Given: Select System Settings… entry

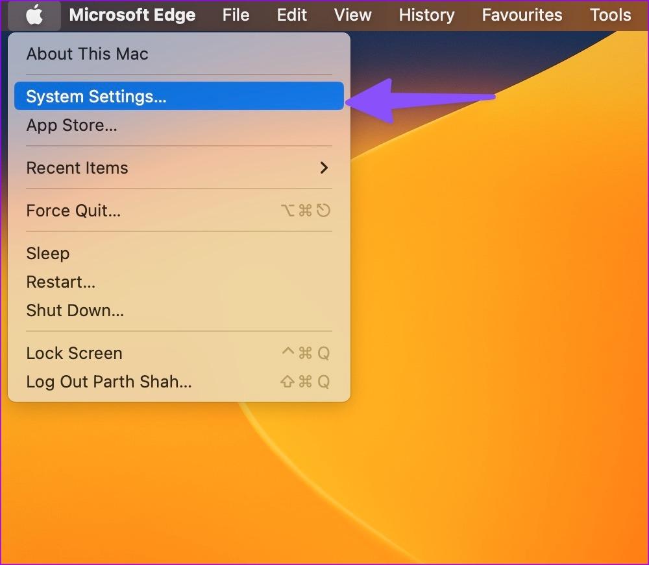Looking at the screenshot, I should point(179,97).
